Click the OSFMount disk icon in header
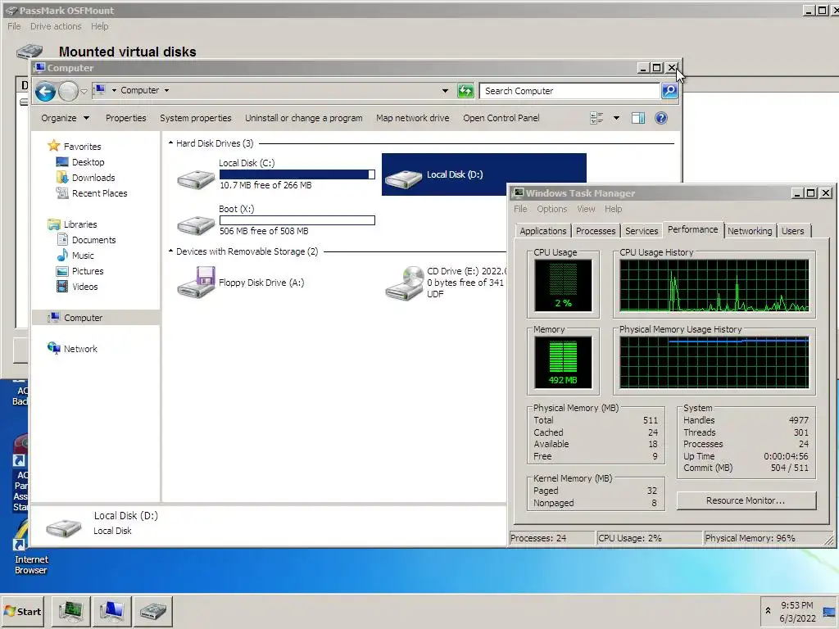 tap(29, 52)
